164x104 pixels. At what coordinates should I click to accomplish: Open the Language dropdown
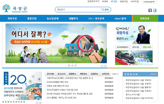tap(149, 2)
